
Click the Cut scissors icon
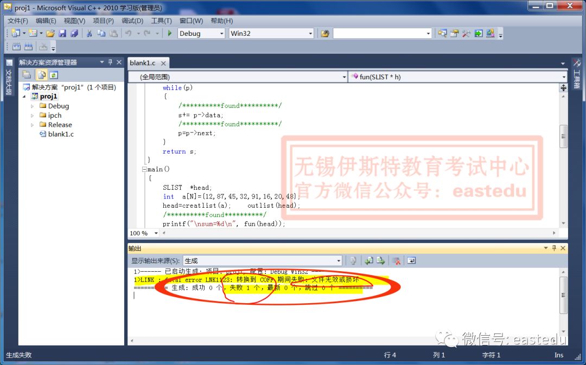(x=90, y=34)
